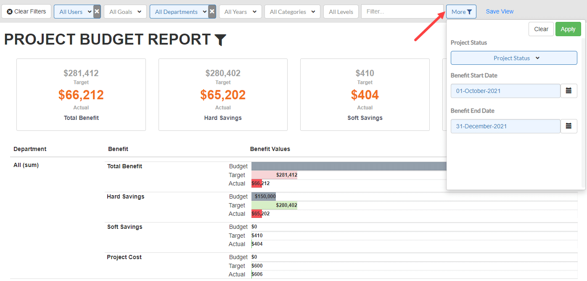Click the filter funnel icon beside report title
This screenshot has width=587, height=281.
pos(220,40)
